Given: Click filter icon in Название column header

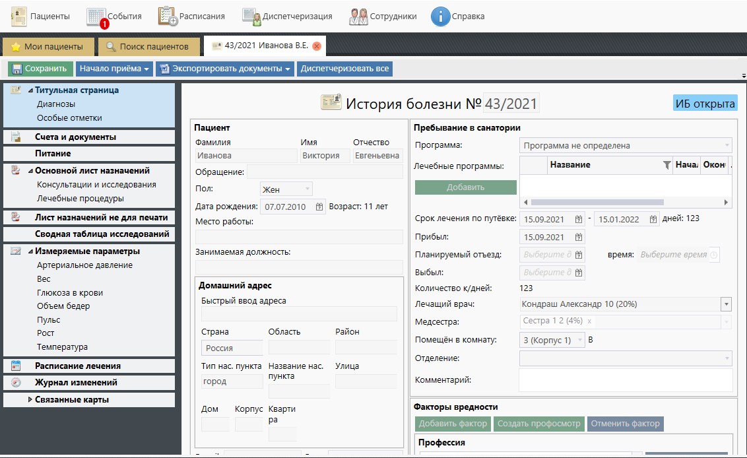Looking at the screenshot, I should [666, 165].
